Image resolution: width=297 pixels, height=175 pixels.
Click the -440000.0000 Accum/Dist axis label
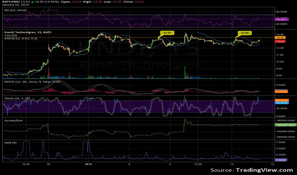click(x=286, y=131)
